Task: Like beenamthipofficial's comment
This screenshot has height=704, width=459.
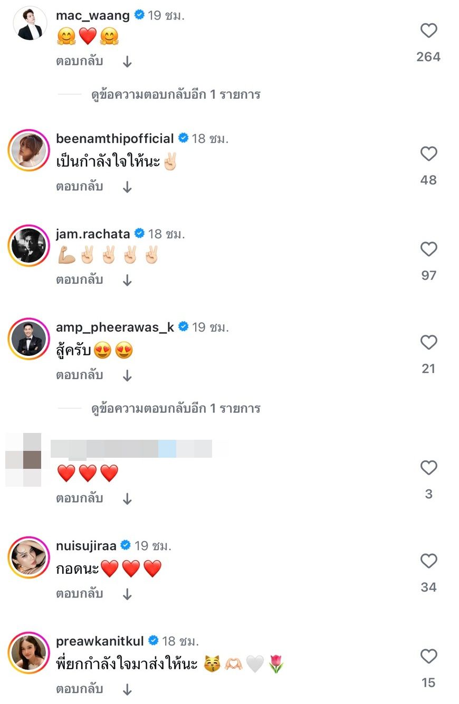Action: coord(428,154)
